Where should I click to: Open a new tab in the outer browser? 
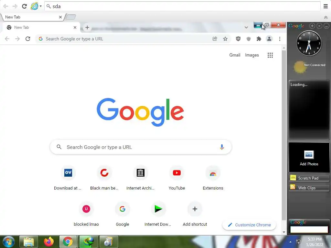(x=71, y=17)
